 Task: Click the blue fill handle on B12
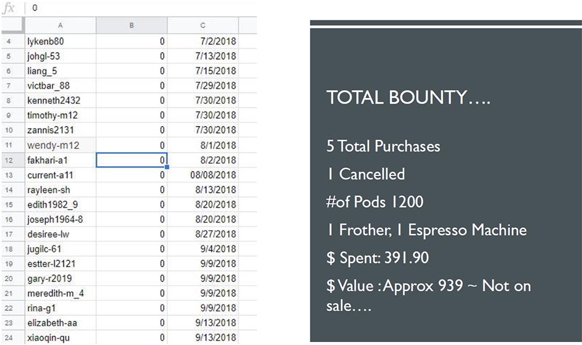click(167, 167)
